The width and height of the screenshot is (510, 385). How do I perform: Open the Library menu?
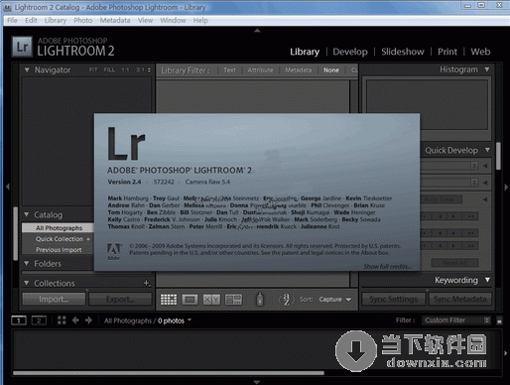pos(56,21)
